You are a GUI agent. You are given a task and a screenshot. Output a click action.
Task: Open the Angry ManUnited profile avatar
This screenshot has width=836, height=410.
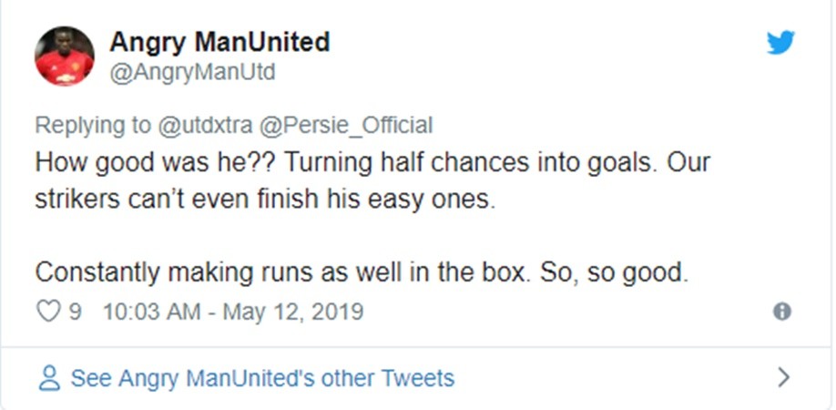[64, 56]
